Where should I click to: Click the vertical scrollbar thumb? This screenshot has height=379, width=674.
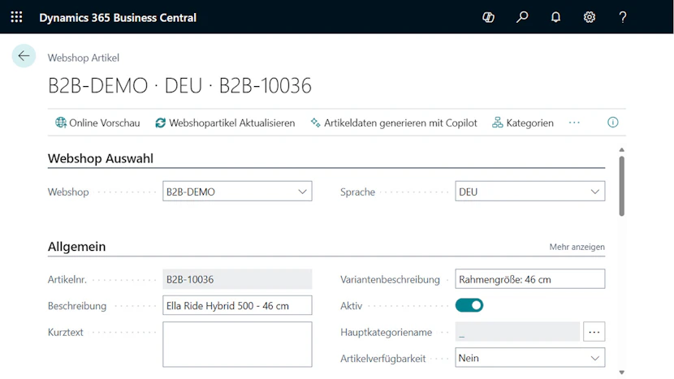click(621, 186)
